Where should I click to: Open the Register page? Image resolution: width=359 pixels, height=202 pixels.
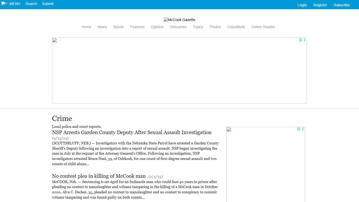pyautogui.click(x=320, y=5)
